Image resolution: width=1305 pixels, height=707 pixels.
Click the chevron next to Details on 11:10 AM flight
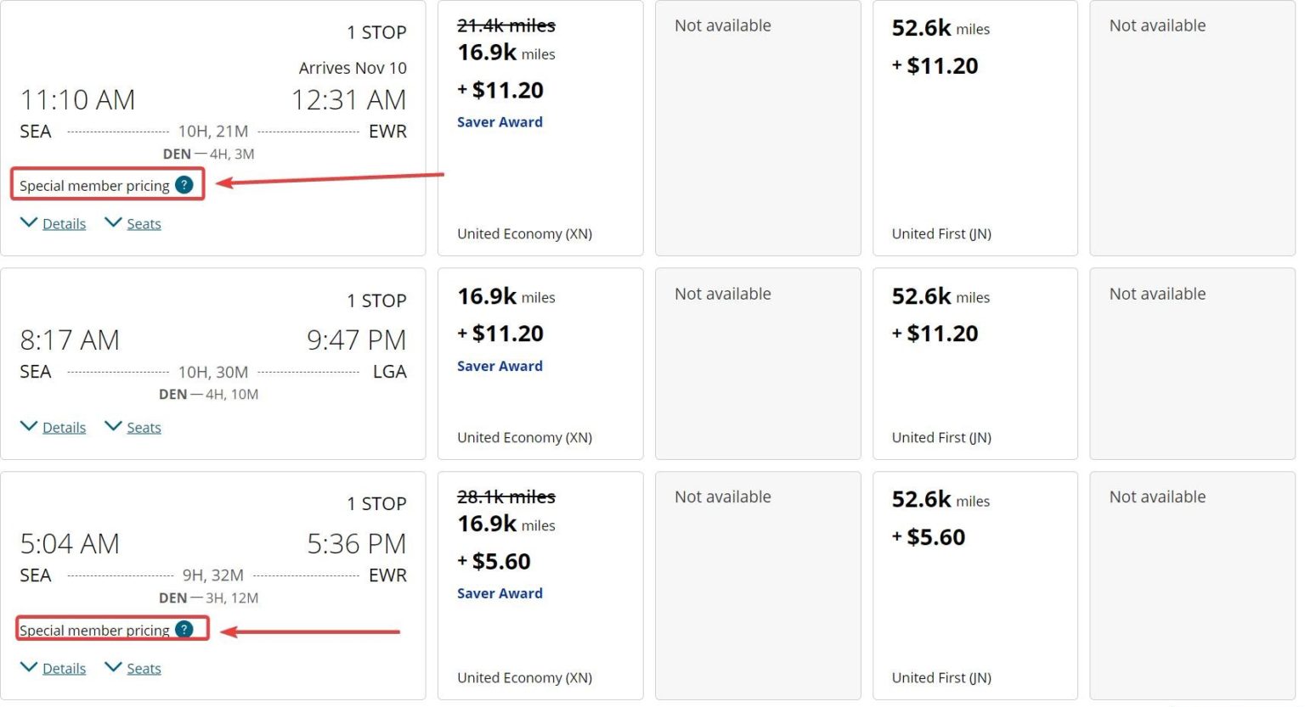click(x=28, y=222)
